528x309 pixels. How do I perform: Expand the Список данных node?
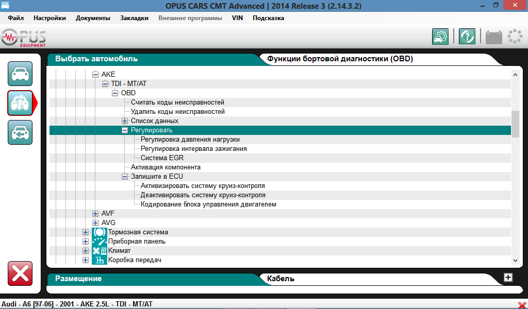pos(125,121)
